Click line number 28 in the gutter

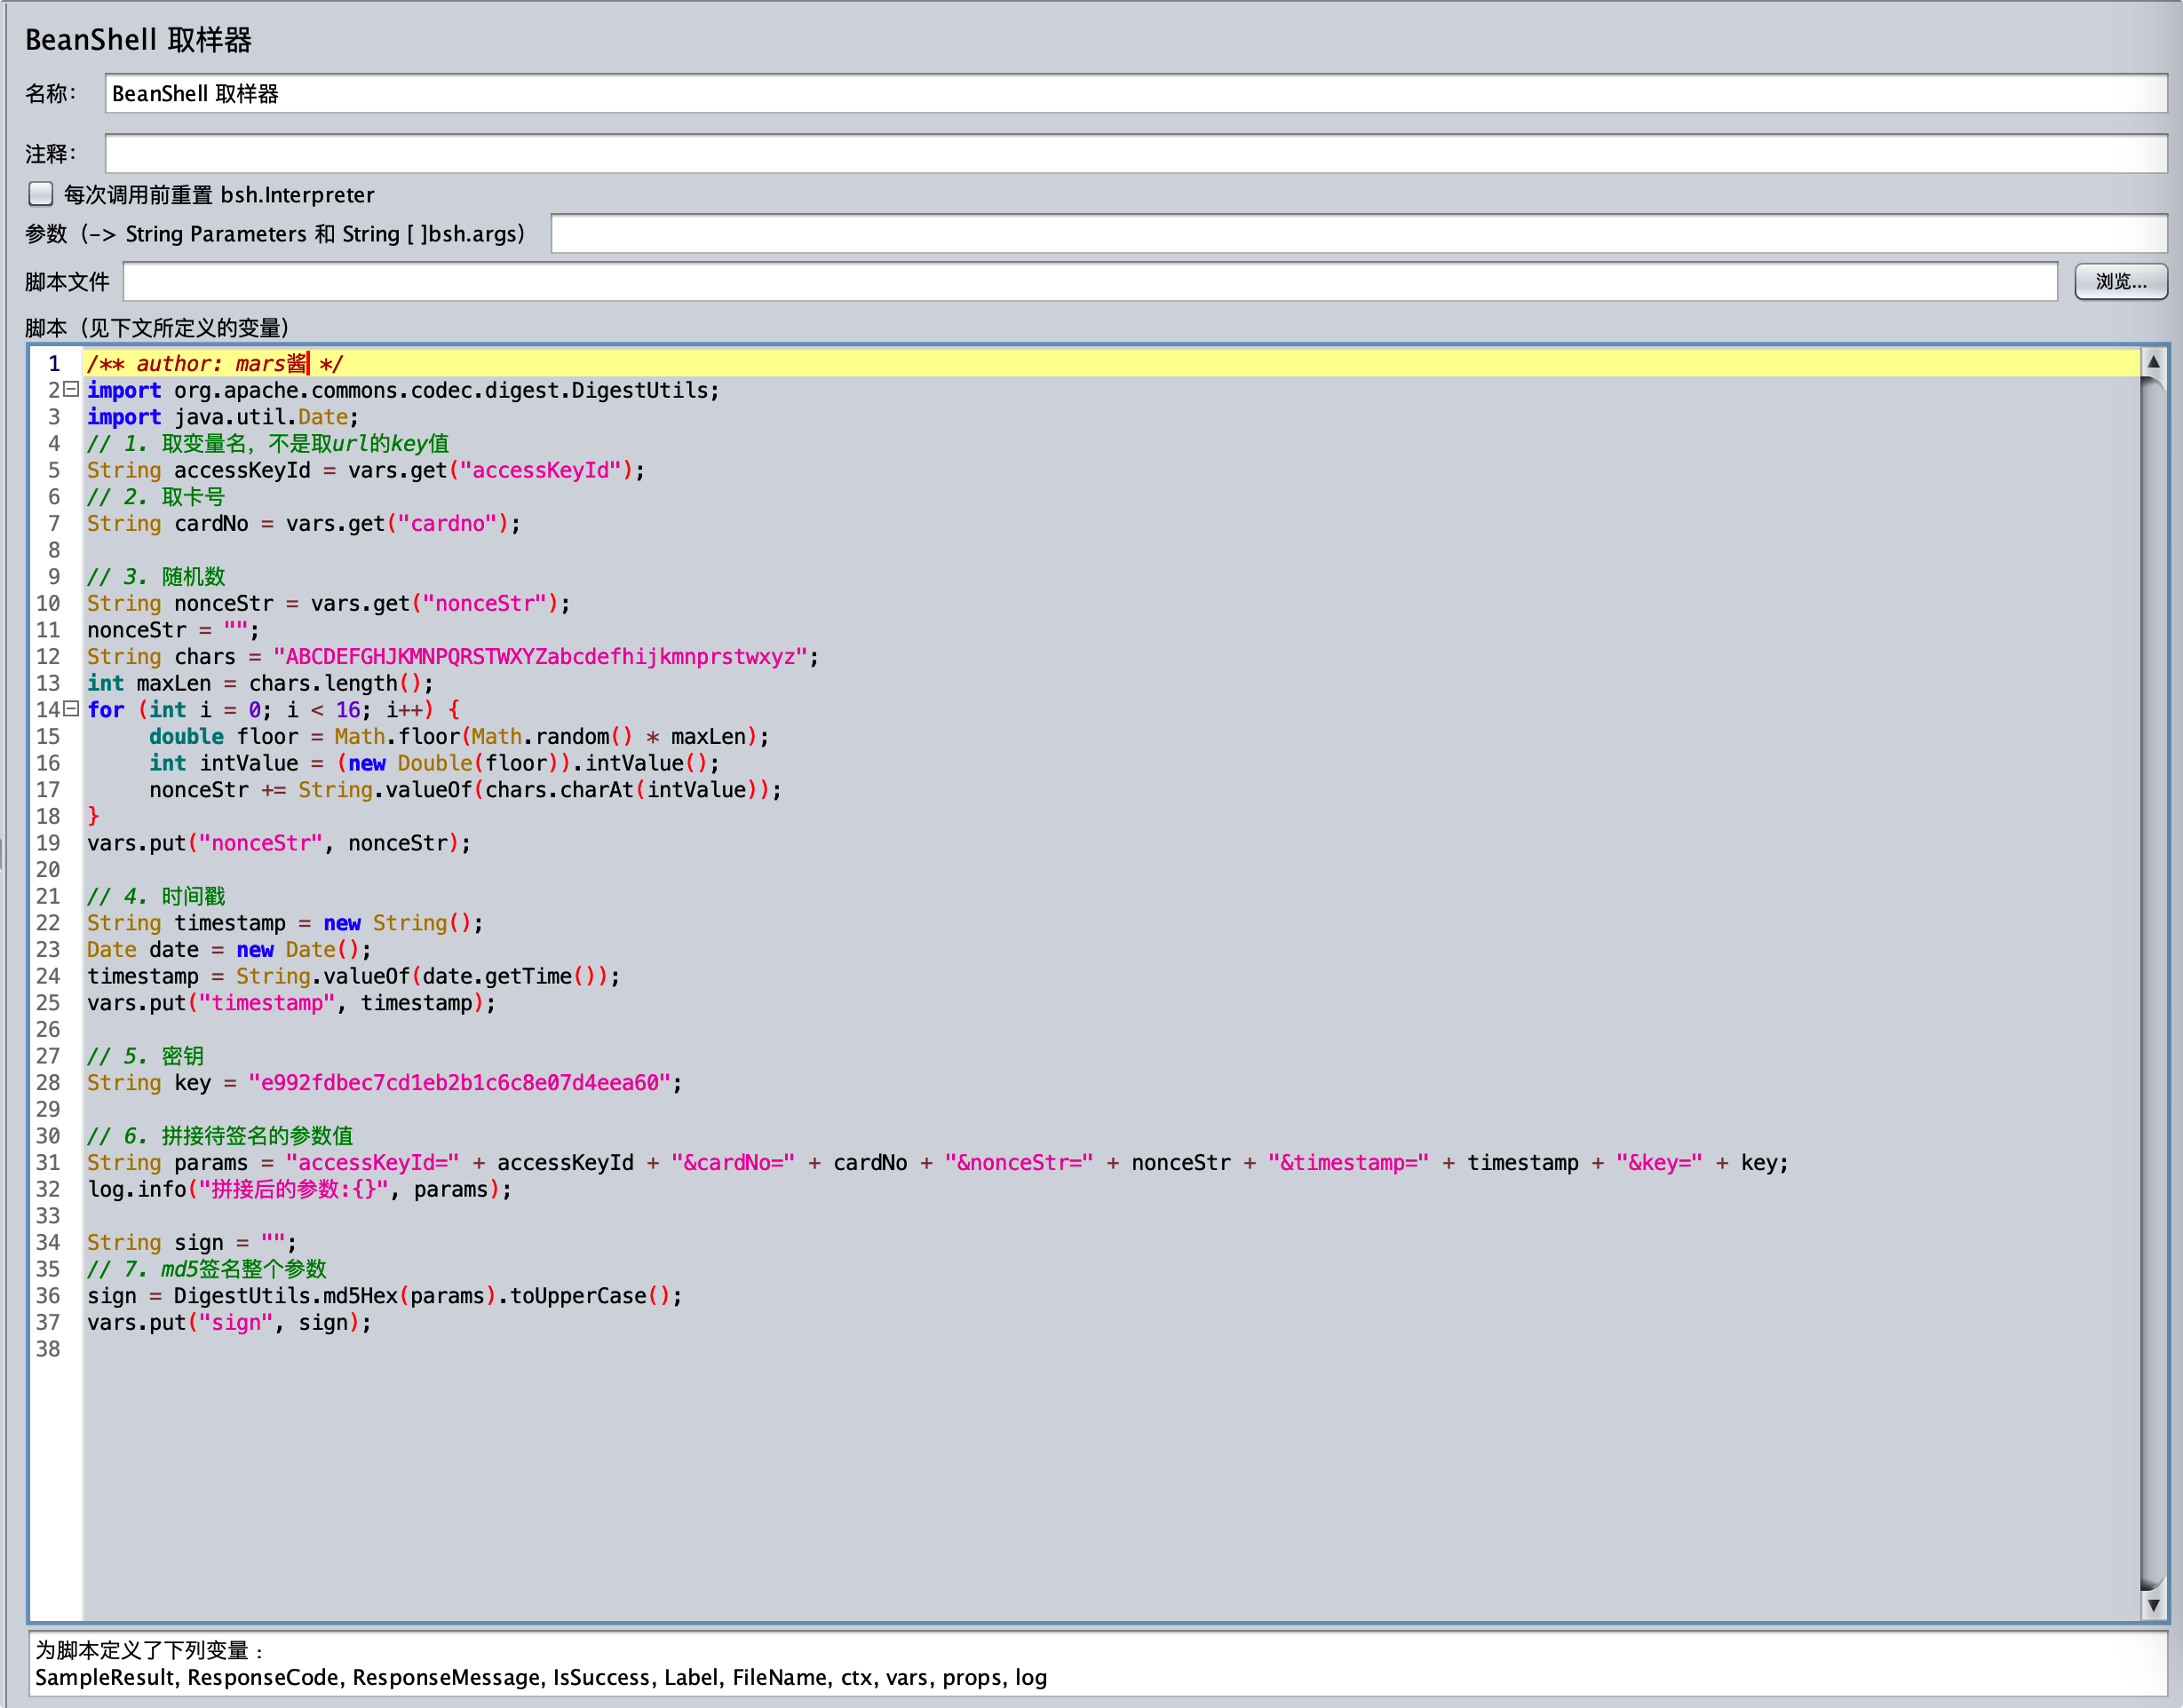[48, 1083]
